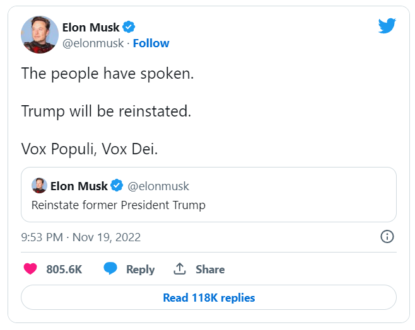
Task: Click the small avatar in the quoted tweet
Action: (x=39, y=186)
